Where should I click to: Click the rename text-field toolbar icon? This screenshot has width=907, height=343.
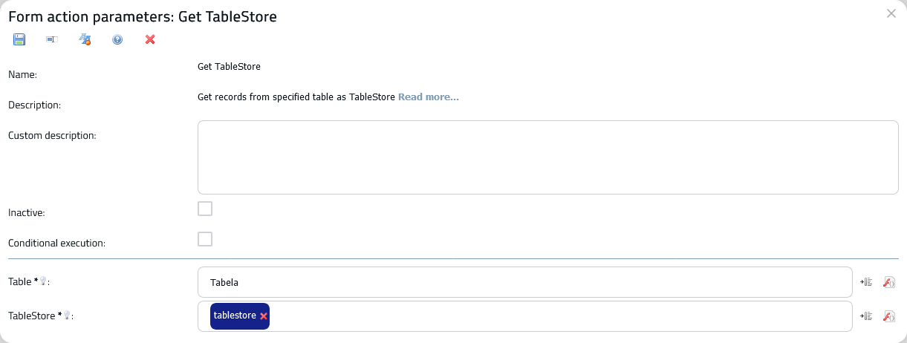[x=52, y=39]
